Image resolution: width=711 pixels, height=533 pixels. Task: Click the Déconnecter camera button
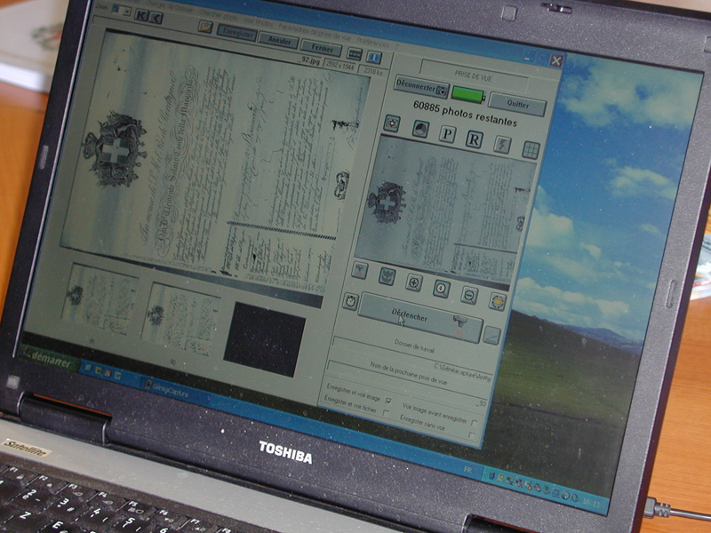pyautogui.click(x=421, y=87)
